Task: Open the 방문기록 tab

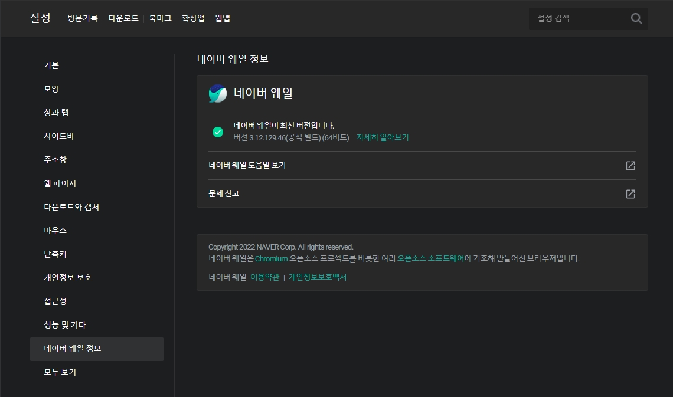Action: [x=83, y=18]
